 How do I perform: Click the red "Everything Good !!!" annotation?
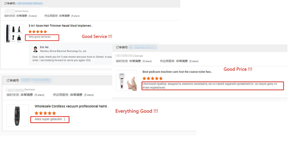[137, 111]
